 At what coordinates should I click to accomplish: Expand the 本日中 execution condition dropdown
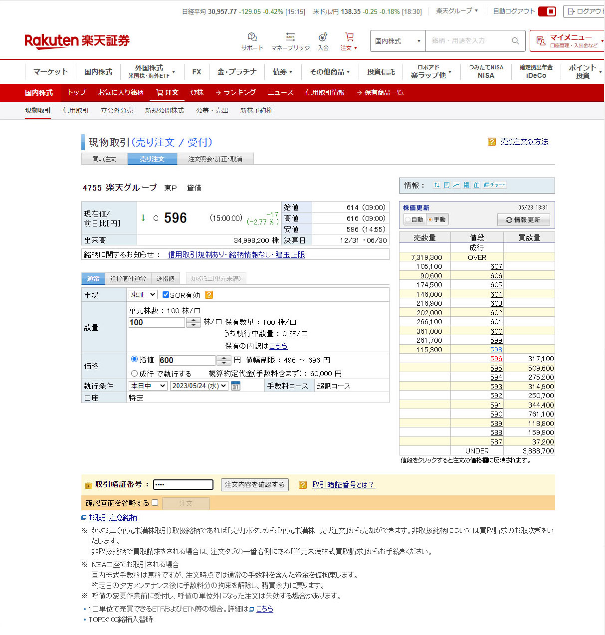pos(148,386)
